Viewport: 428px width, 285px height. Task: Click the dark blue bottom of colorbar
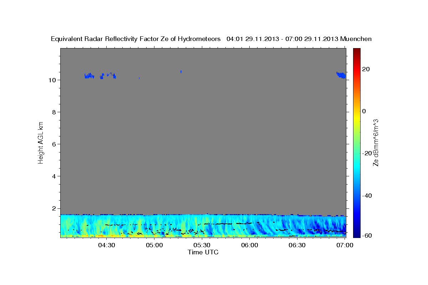[356, 234]
